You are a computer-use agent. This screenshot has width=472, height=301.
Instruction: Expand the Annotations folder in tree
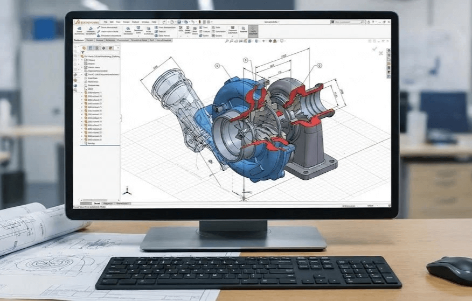pos(81,67)
